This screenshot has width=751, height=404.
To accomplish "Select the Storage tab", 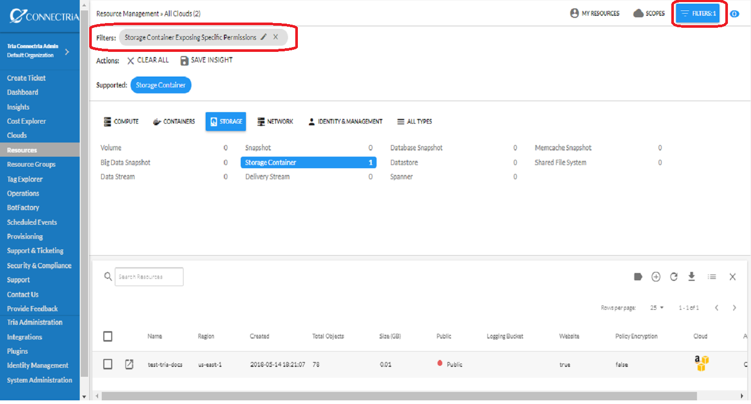I will click(x=226, y=122).
